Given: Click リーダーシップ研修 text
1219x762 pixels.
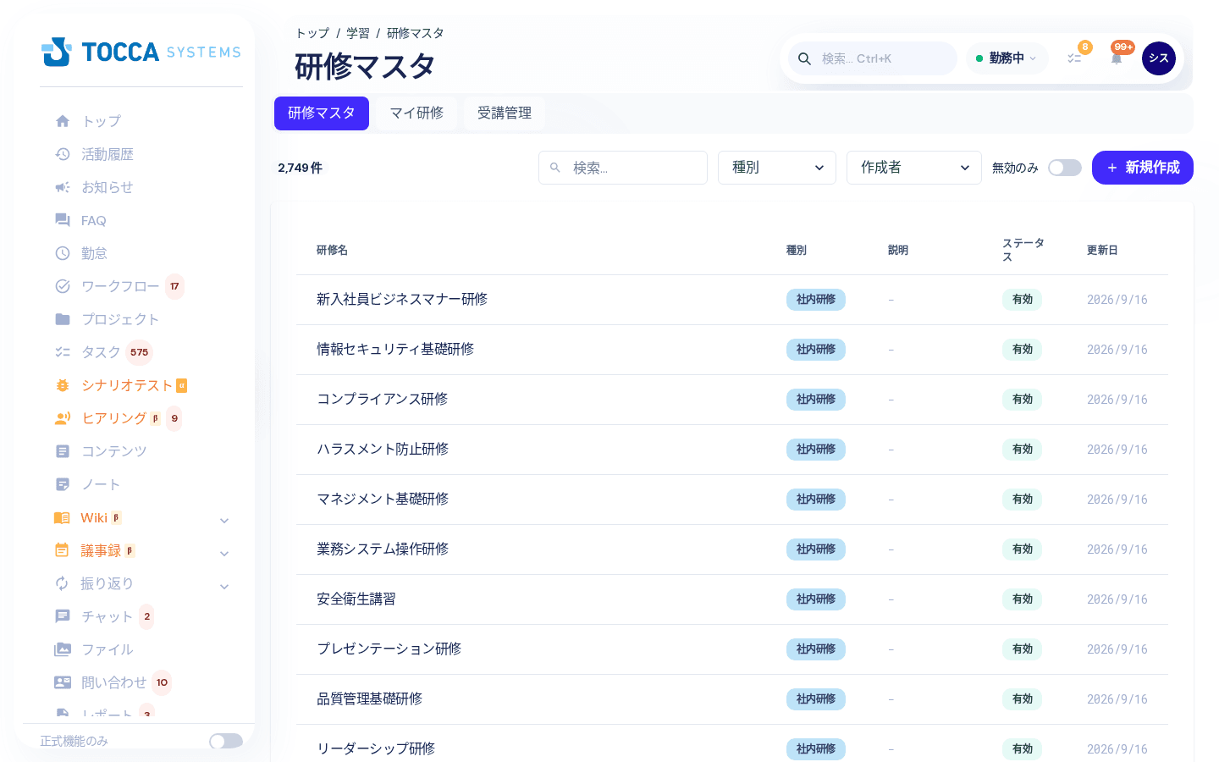Looking at the screenshot, I should click(x=376, y=749).
